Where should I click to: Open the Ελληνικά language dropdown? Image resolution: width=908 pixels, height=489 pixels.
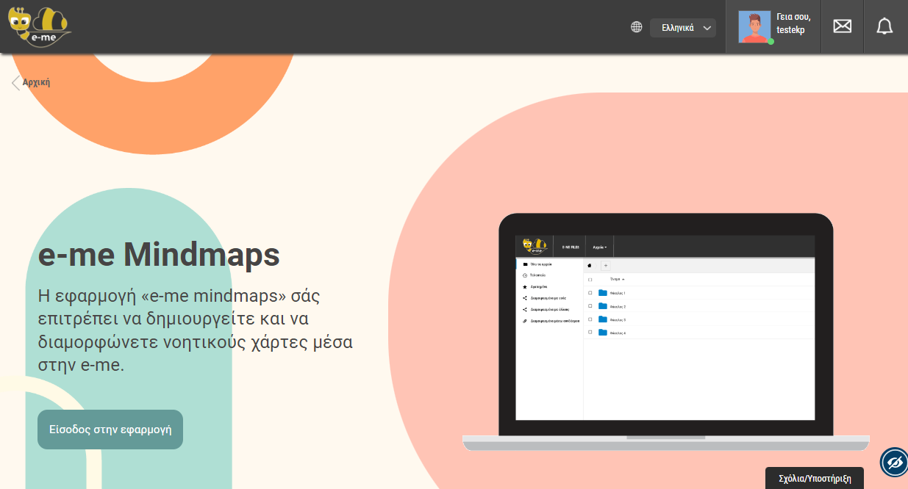[683, 28]
